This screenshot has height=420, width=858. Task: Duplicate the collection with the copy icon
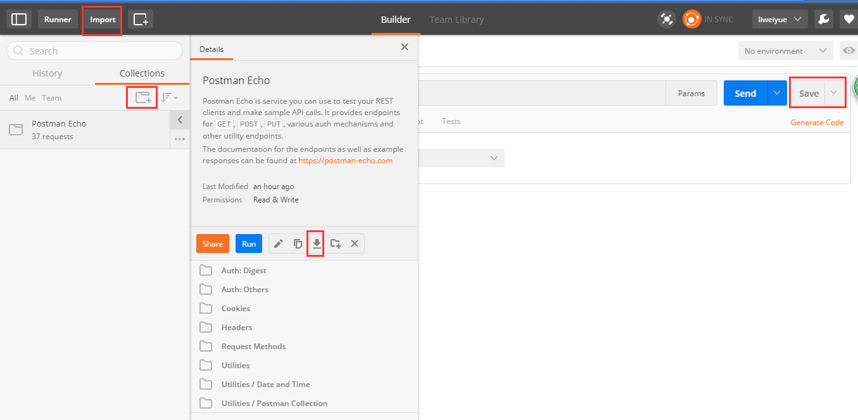click(298, 244)
